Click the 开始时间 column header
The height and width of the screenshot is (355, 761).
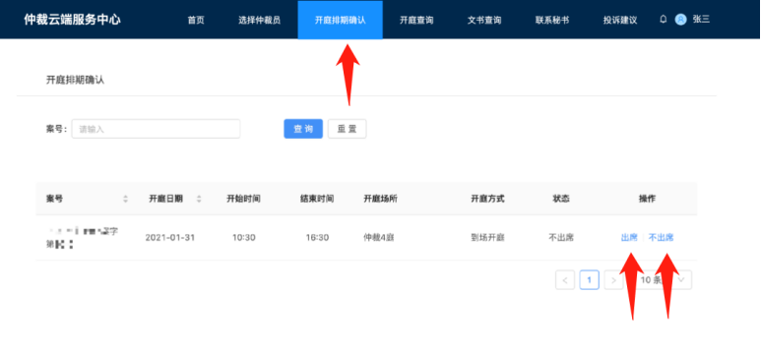coord(243,199)
